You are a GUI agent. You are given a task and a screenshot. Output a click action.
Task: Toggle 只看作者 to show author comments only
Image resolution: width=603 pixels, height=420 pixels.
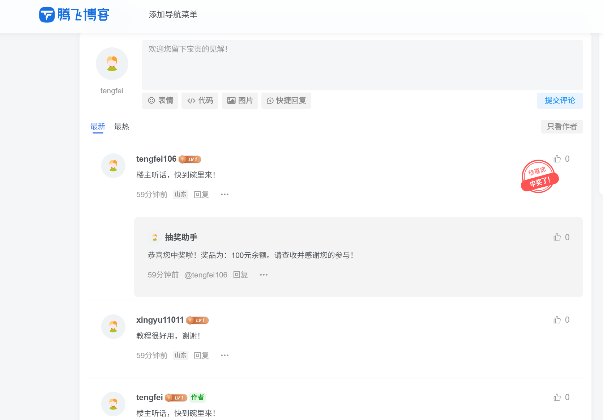[x=561, y=127]
